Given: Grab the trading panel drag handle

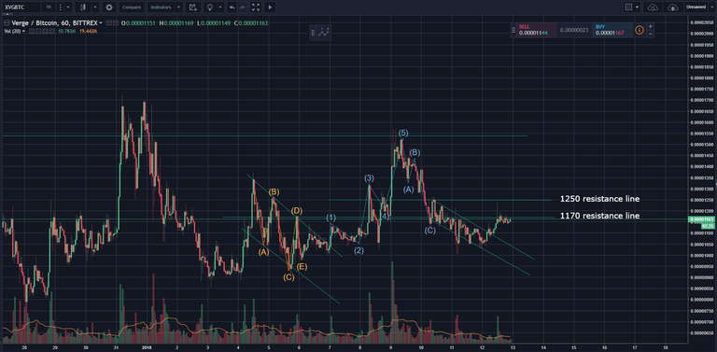Looking at the screenshot, I should pos(513,30).
